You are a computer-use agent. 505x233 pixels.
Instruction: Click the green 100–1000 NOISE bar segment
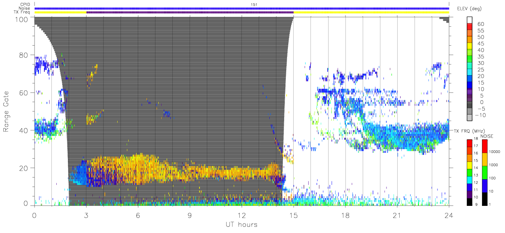coord(485,172)
